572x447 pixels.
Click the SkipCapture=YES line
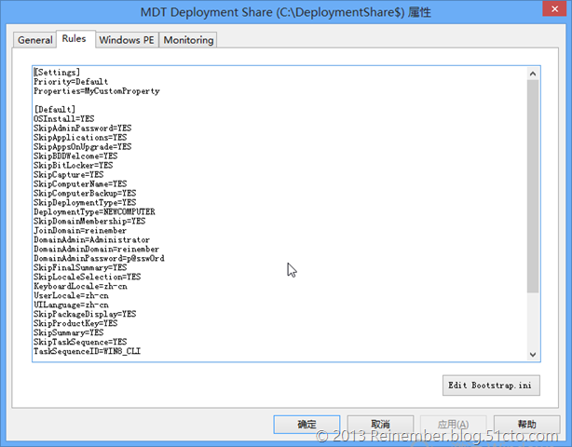(x=69, y=175)
